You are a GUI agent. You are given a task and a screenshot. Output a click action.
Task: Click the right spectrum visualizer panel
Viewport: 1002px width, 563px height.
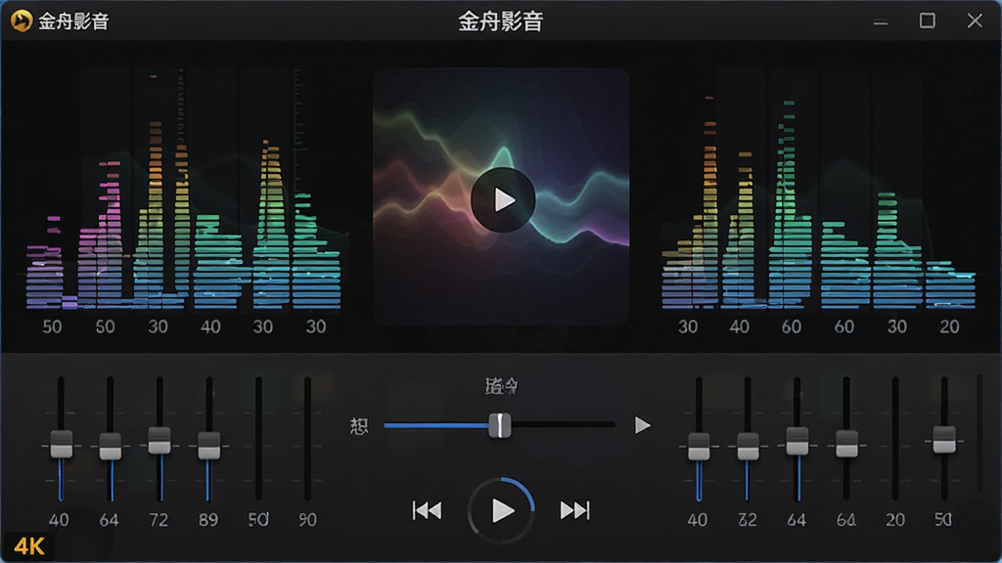818,191
